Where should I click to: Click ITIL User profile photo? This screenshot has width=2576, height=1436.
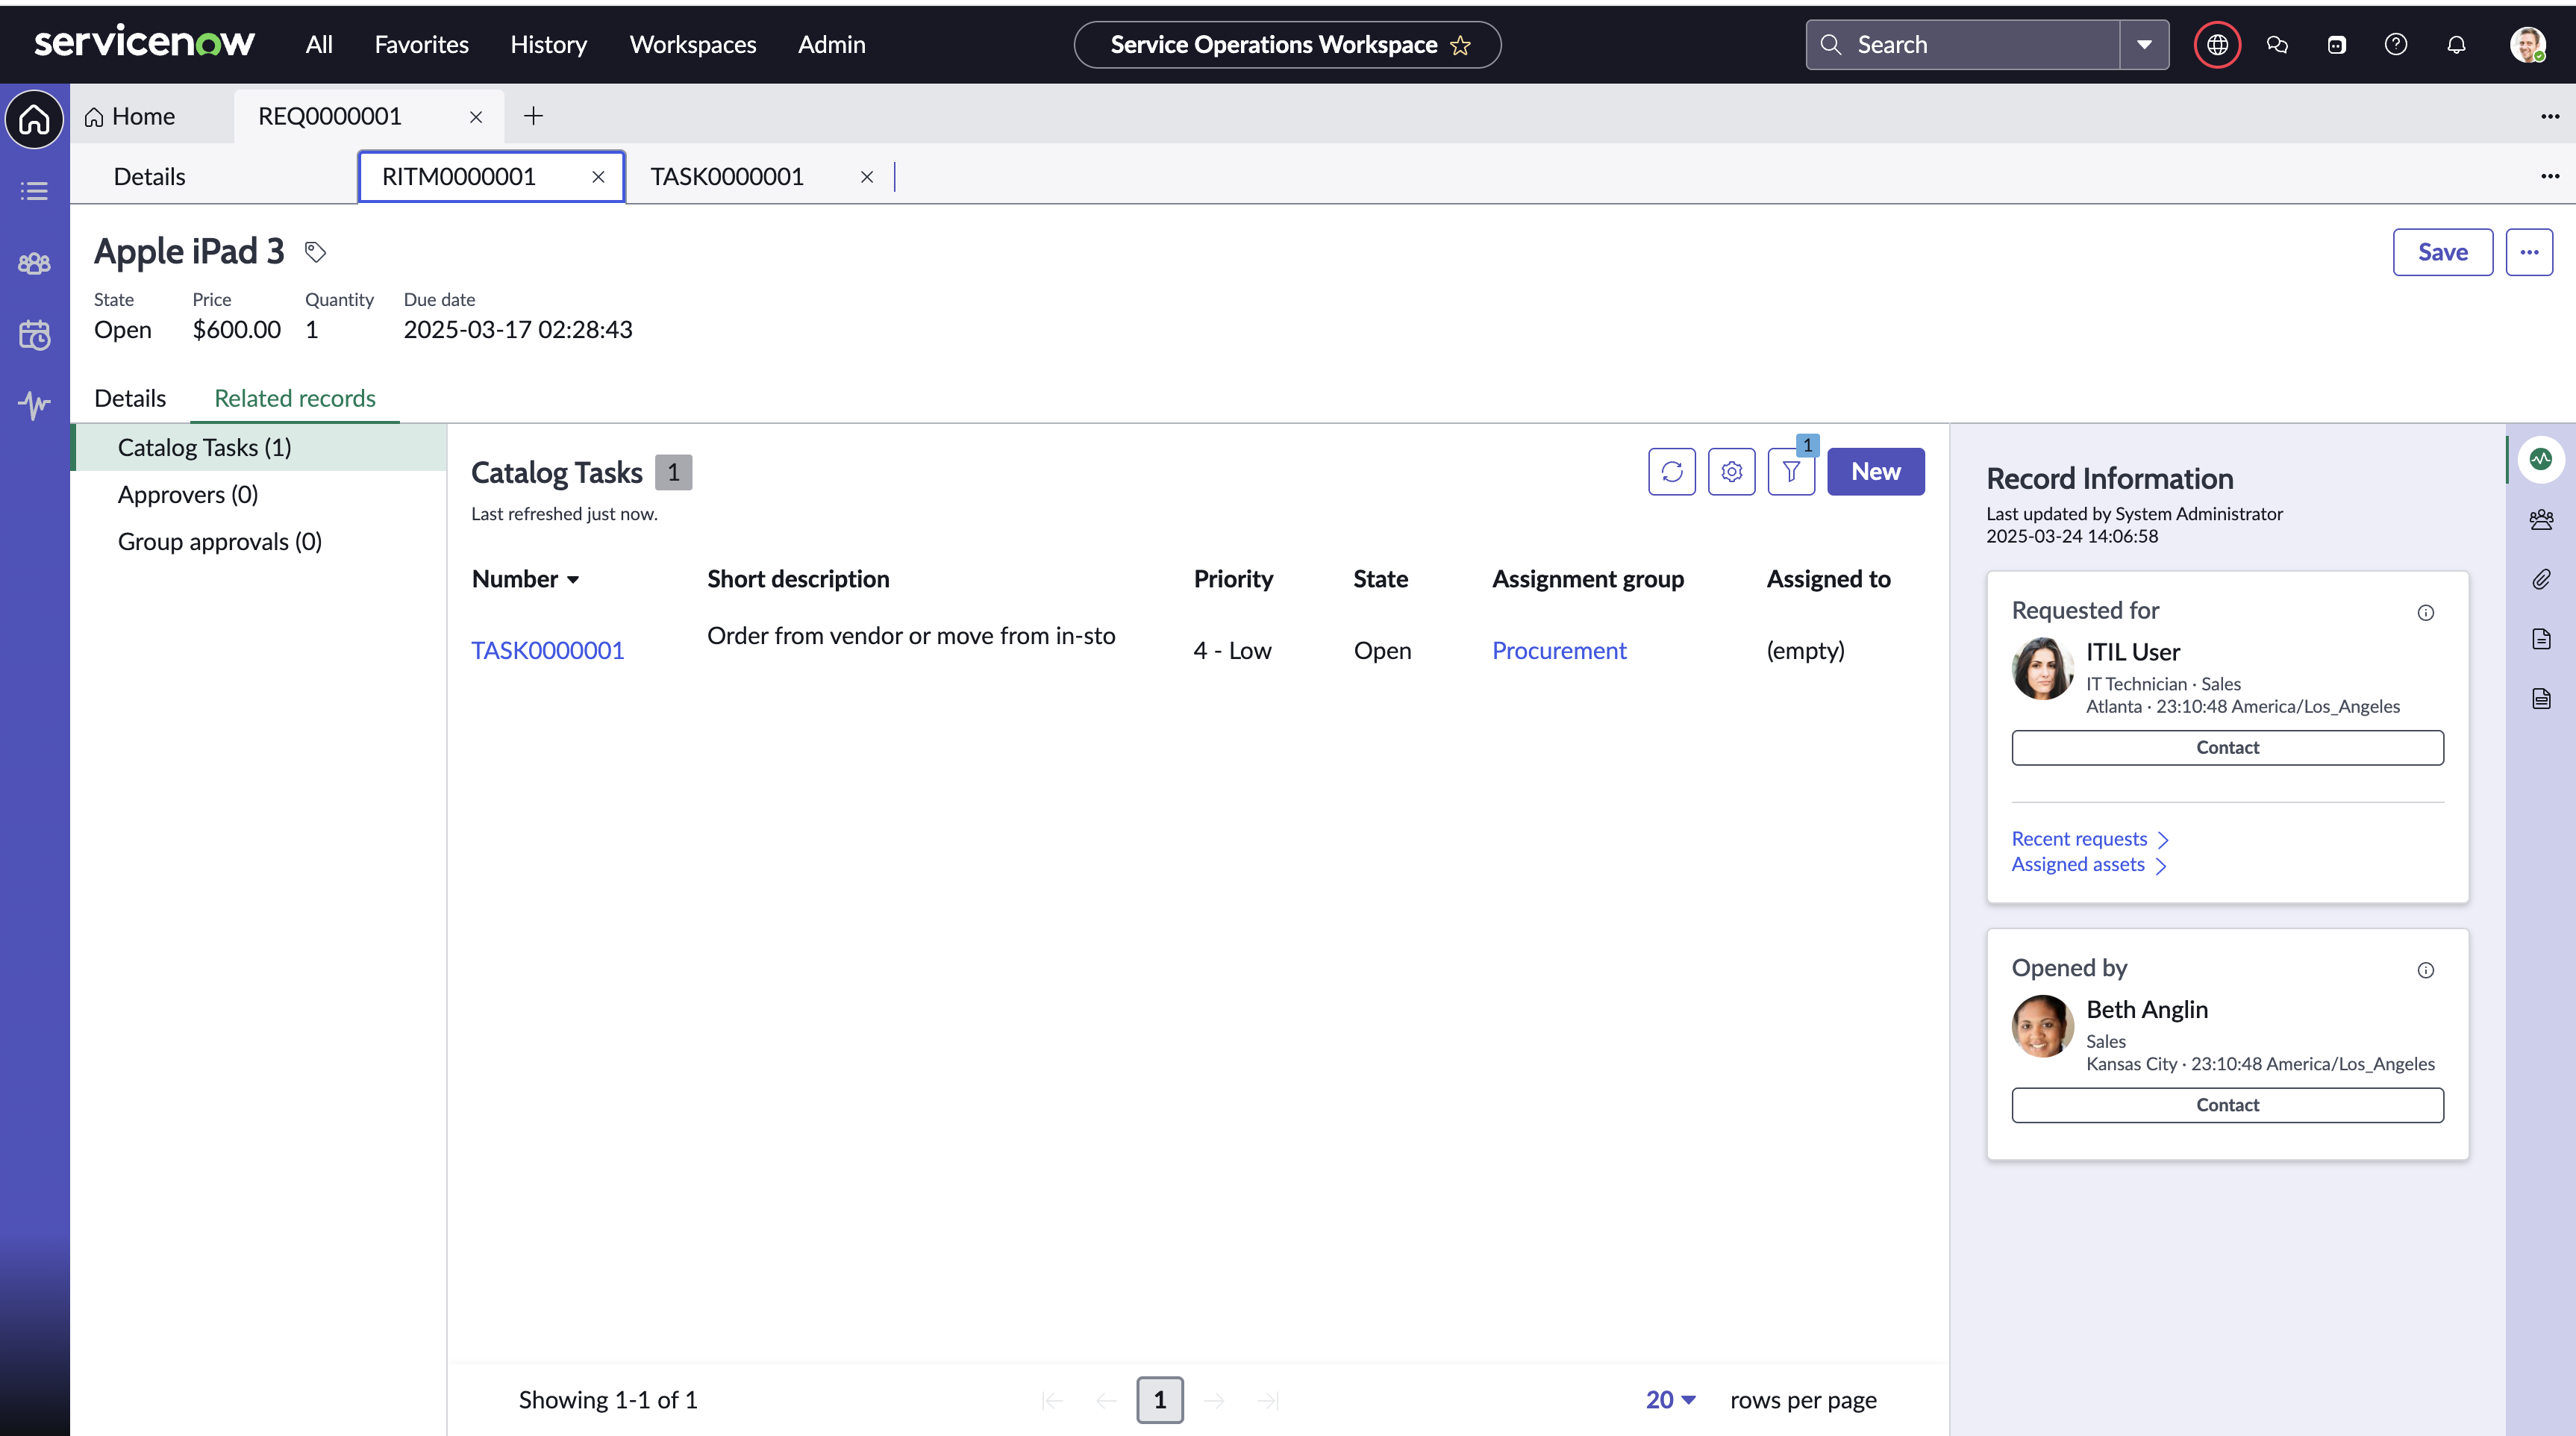tap(2042, 669)
